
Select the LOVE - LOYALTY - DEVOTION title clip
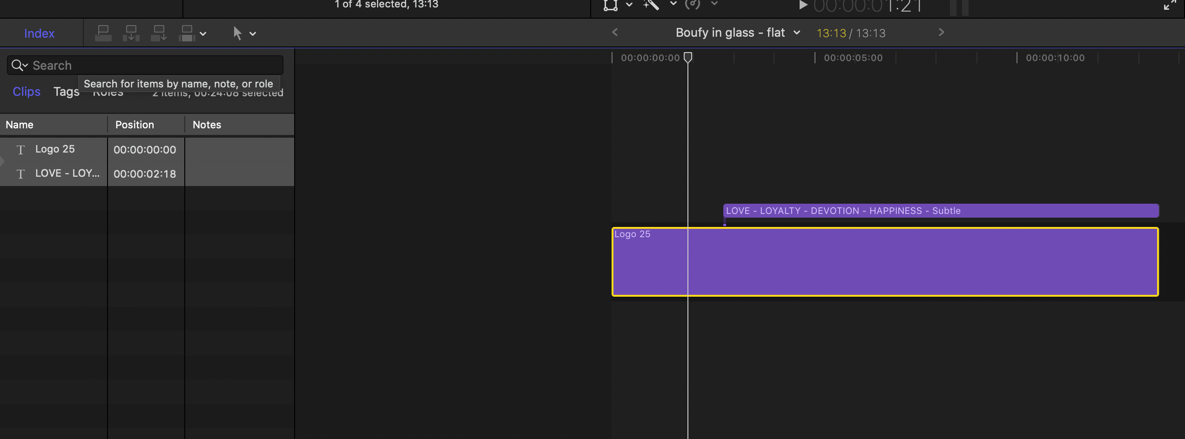coord(931,210)
